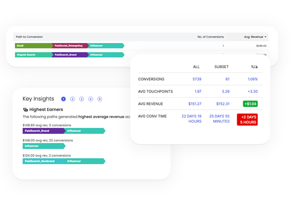Click the Highest Earners icon
The width and height of the screenshot is (296, 197).
click(25, 109)
